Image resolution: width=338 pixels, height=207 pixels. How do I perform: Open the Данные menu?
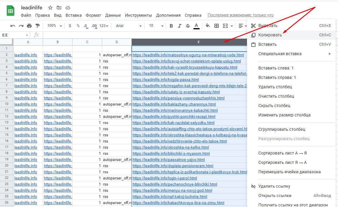[113, 15]
